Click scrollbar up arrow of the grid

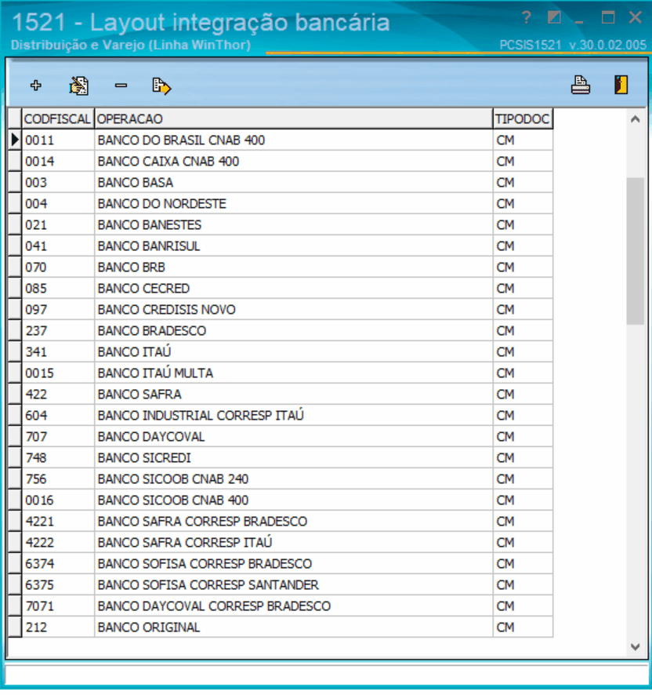pos(636,119)
